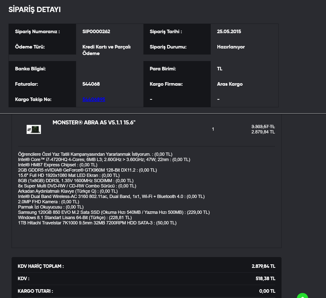Click the SİPARİŞ DETAYI page heading

(35, 10)
